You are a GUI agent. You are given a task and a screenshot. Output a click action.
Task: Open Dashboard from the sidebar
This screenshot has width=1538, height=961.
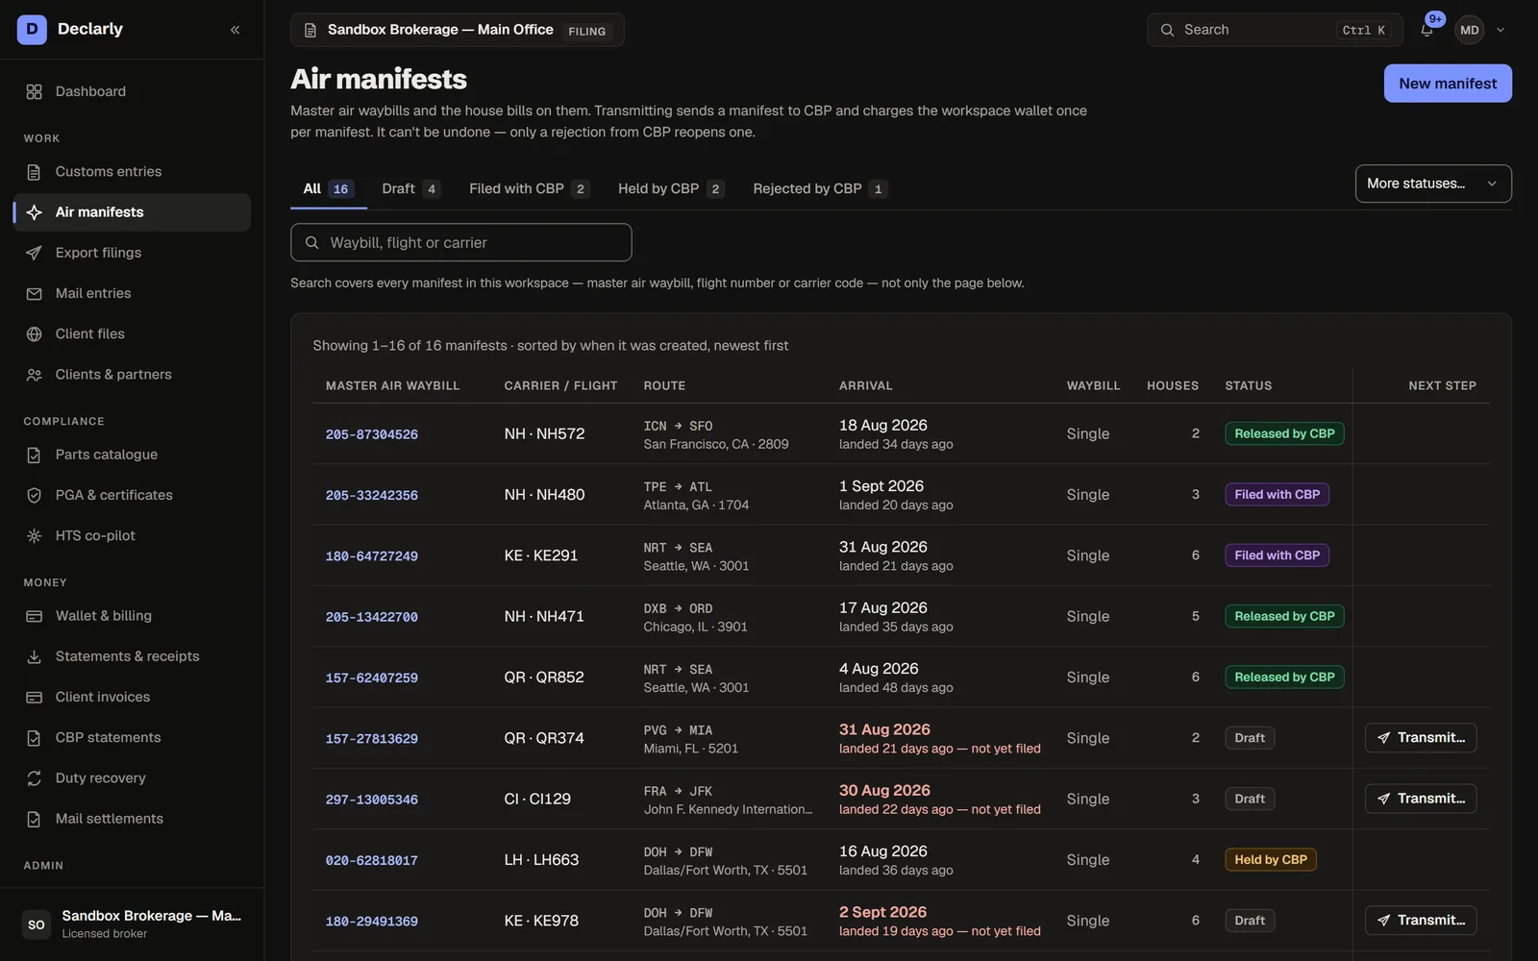(x=132, y=91)
